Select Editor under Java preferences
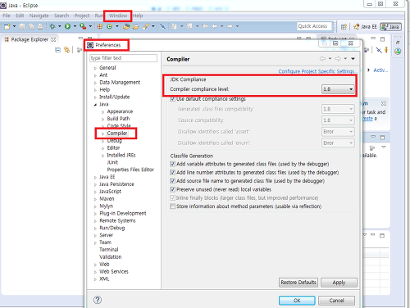Viewport: 410px width, 308px height. tap(113, 148)
